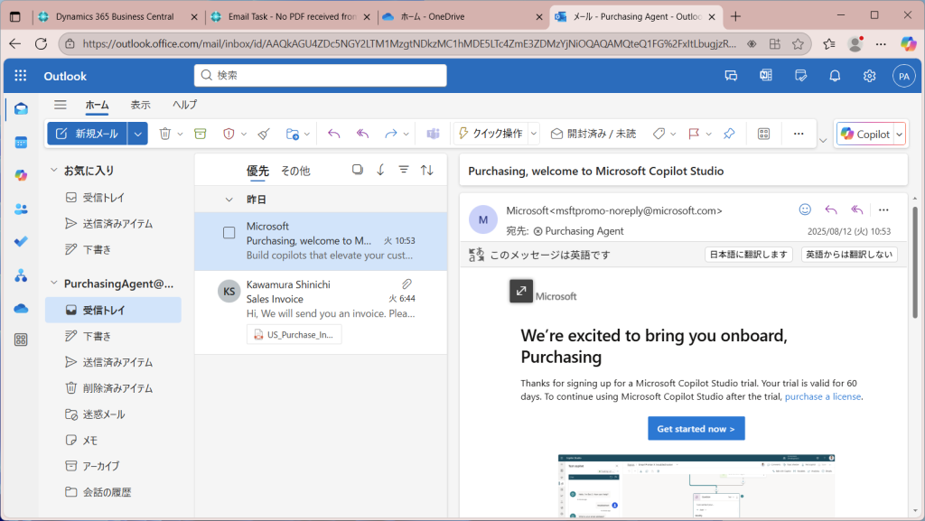925x521 pixels.
Task: Move message to a folder
Action: tap(292, 134)
